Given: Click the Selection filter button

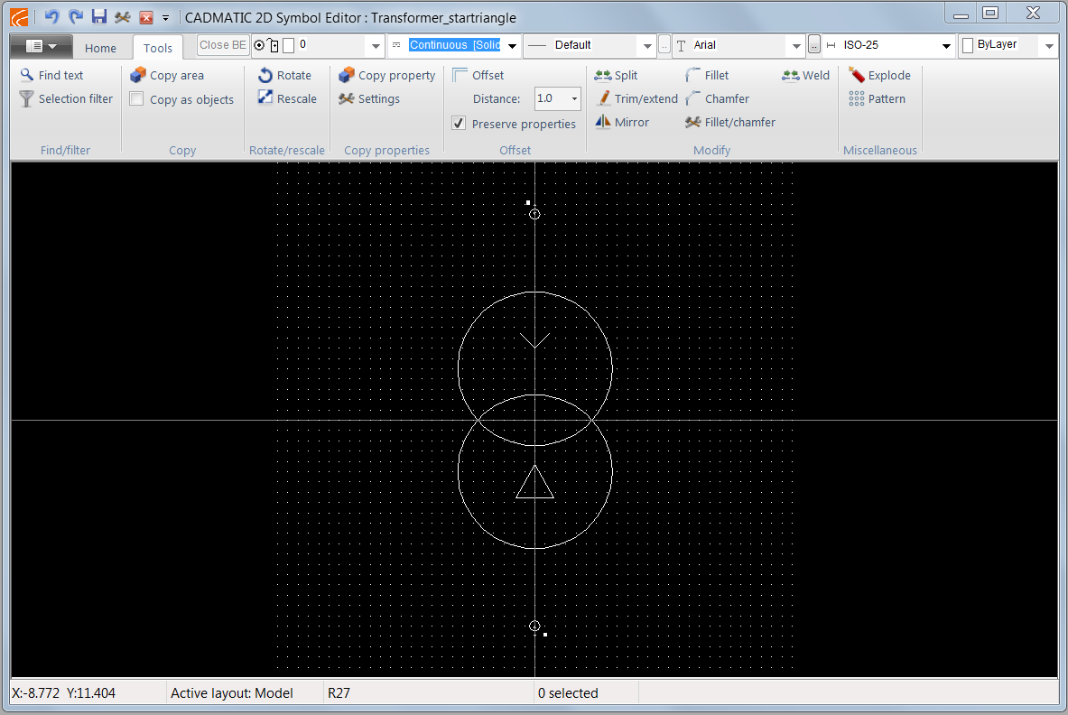Looking at the screenshot, I should [x=66, y=98].
